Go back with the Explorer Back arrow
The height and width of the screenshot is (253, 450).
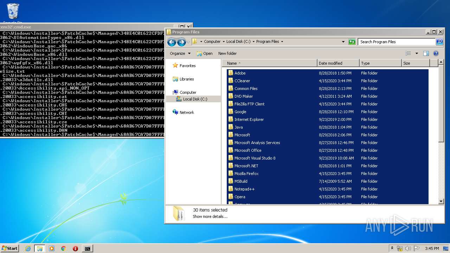pyautogui.click(x=172, y=42)
